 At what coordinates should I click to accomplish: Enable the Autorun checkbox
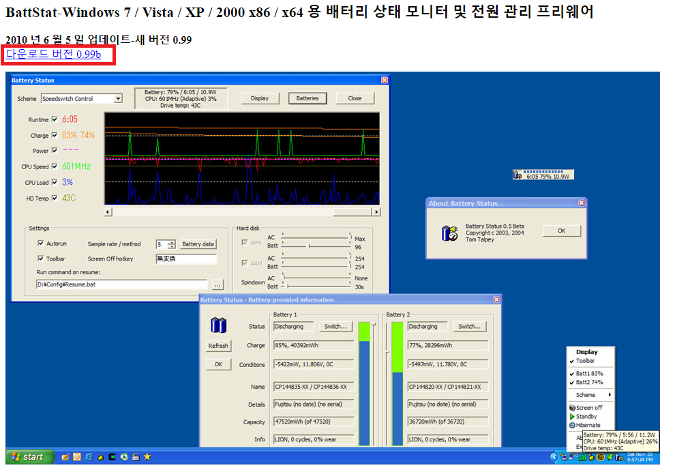42,244
